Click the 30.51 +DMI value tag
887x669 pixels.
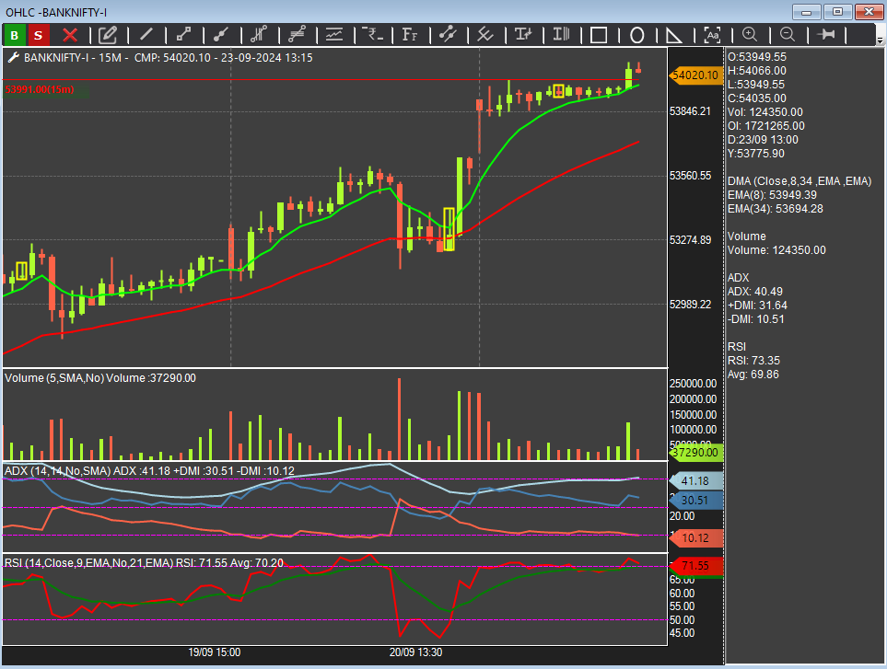pyautogui.click(x=695, y=500)
